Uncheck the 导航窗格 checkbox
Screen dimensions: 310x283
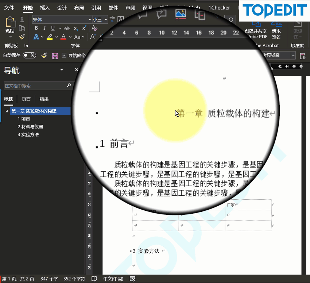64,56
